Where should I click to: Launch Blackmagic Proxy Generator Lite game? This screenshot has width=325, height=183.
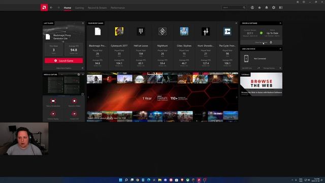point(64,60)
